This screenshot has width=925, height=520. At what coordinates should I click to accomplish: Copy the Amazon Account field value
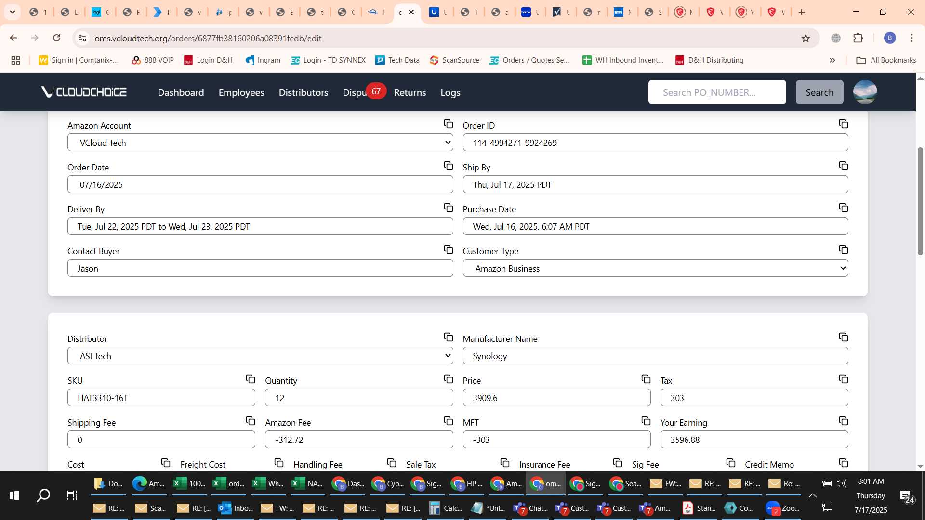pyautogui.click(x=448, y=124)
